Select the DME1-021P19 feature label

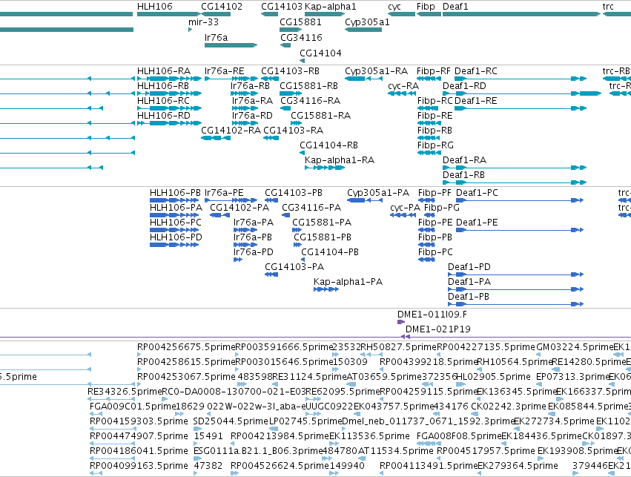pyautogui.click(x=437, y=329)
